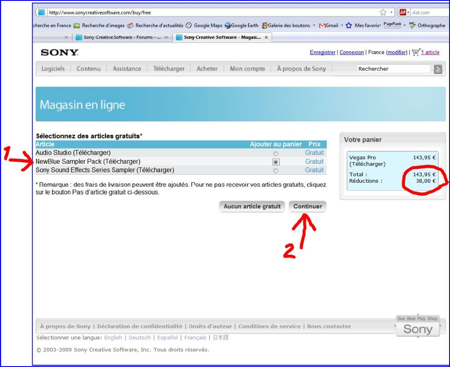Viewport: 450px width, 367px height.
Task: Switch language to Deutsch
Action: click(140, 338)
